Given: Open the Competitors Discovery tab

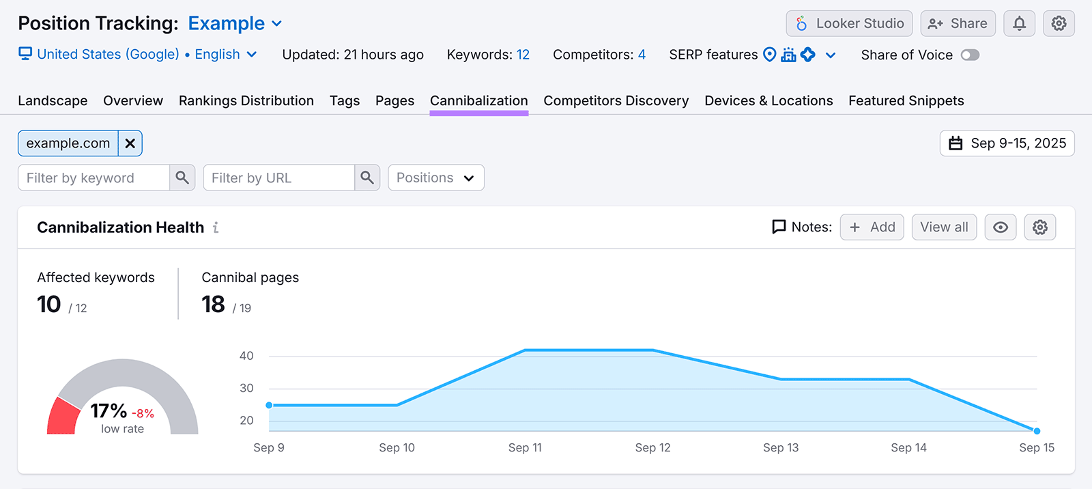Looking at the screenshot, I should pos(616,100).
